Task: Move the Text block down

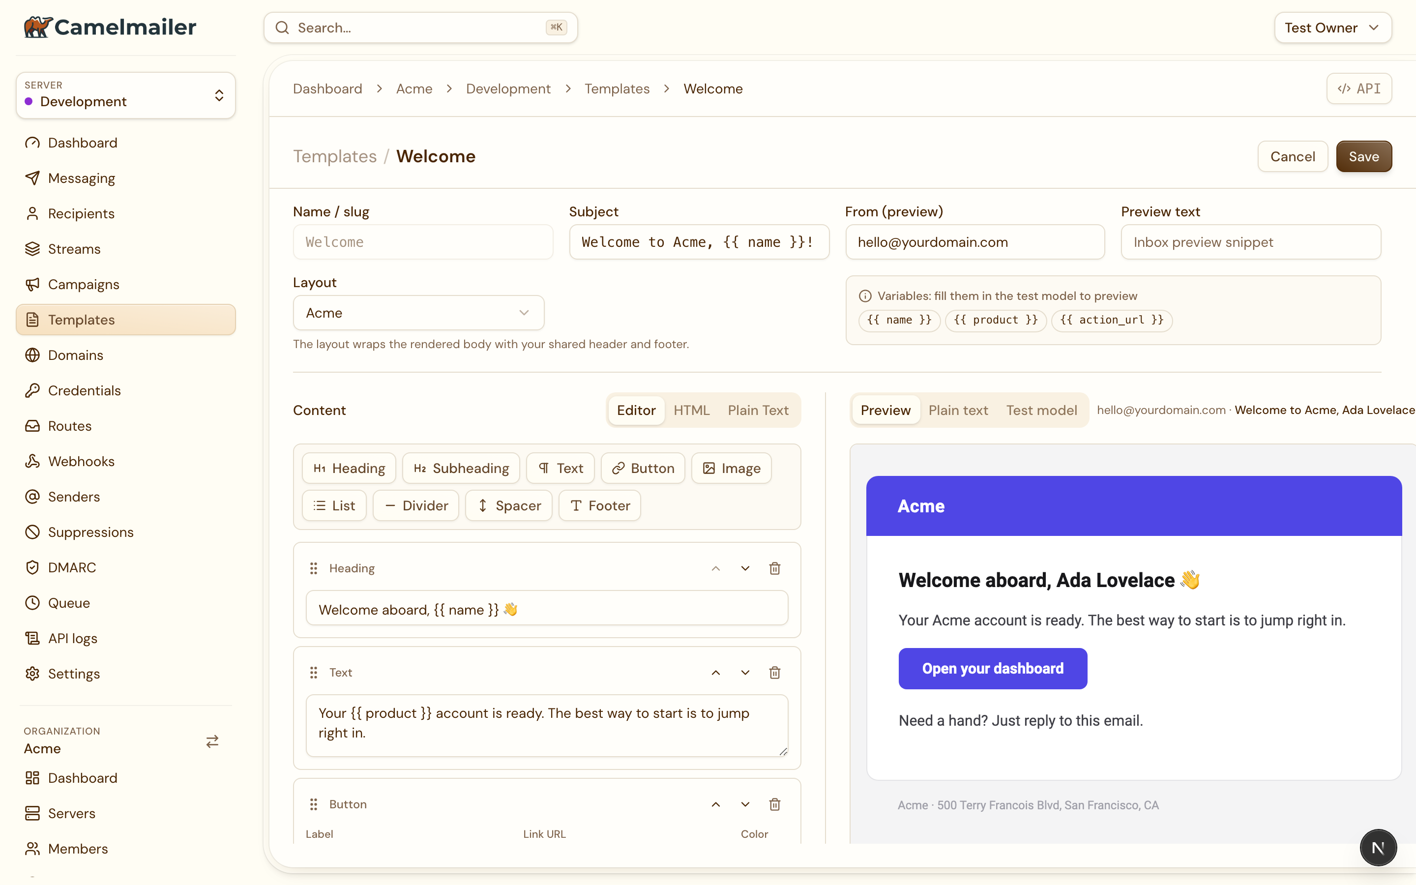Action: tap(745, 673)
